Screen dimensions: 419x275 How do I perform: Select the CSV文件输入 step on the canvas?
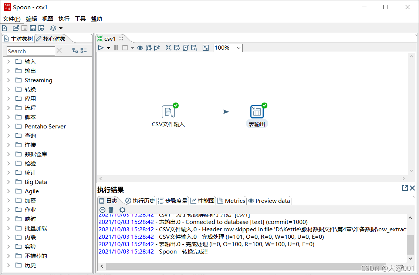pyautogui.click(x=168, y=111)
